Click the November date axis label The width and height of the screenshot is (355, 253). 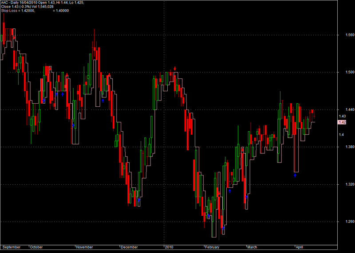click(84, 247)
